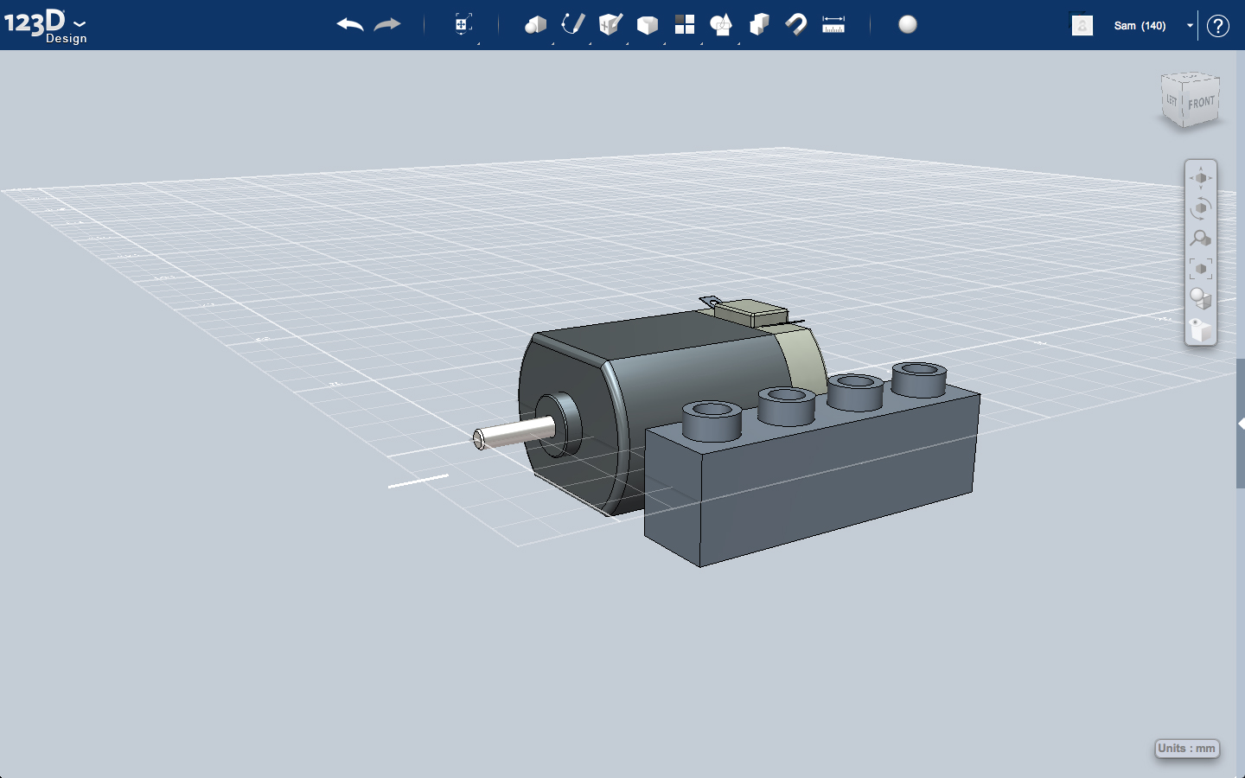Open the Help question mark menu
The height and width of the screenshot is (778, 1245).
(x=1218, y=26)
